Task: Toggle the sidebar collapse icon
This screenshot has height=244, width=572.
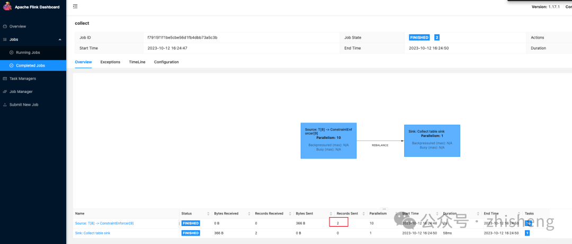Action: 75,6
